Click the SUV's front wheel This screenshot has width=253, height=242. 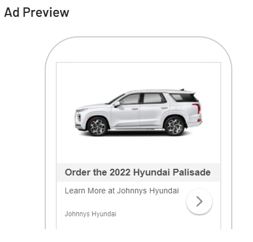97,126
